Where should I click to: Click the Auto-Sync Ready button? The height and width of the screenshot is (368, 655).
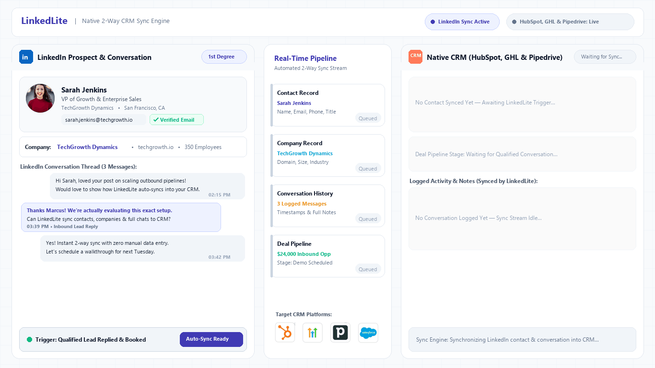click(211, 339)
